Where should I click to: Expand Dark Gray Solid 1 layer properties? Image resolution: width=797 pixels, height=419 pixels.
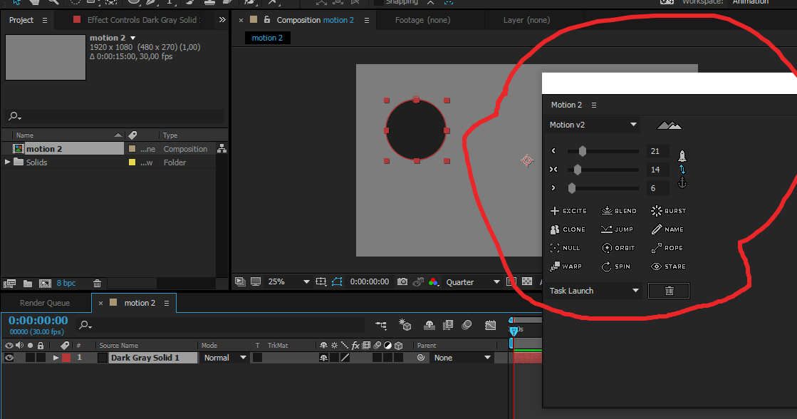pyautogui.click(x=56, y=358)
